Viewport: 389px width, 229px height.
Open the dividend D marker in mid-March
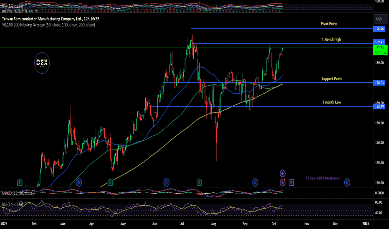click(78, 183)
